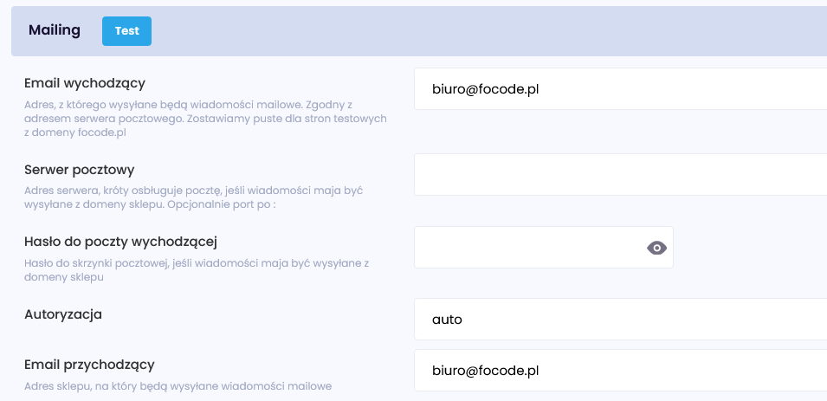This screenshot has height=401, width=827.
Task: Click the 'Serwer pocztowy' label
Action: (80, 169)
